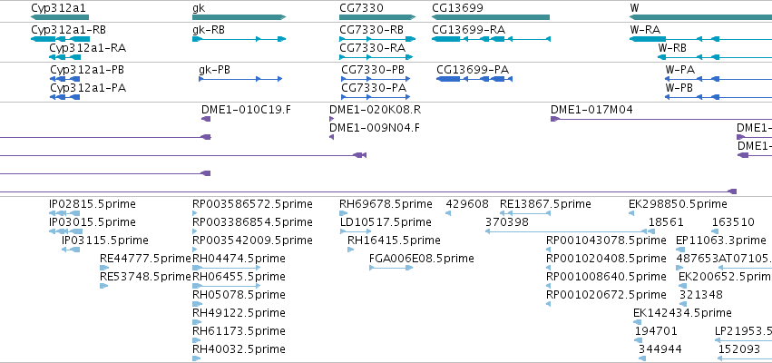Select W-PB coding feature
The height and width of the screenshot is (363, 772).
click(x=718, y=97)
